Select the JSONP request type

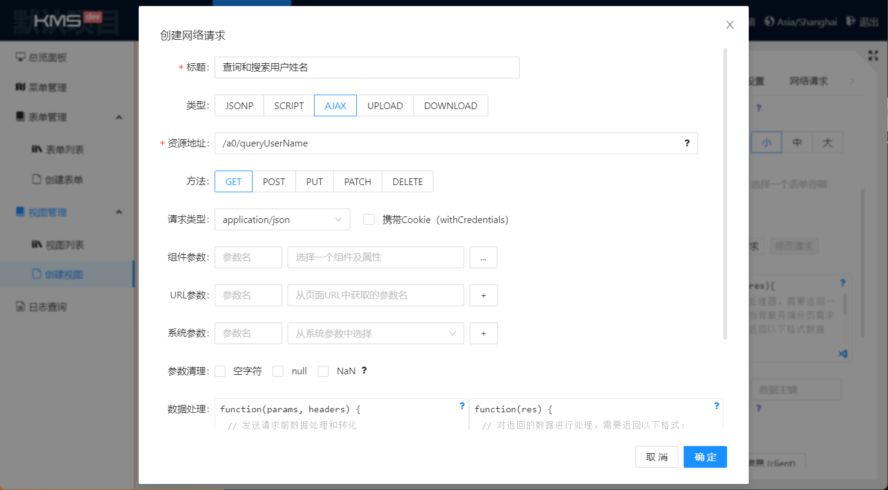tap(239, 105)
